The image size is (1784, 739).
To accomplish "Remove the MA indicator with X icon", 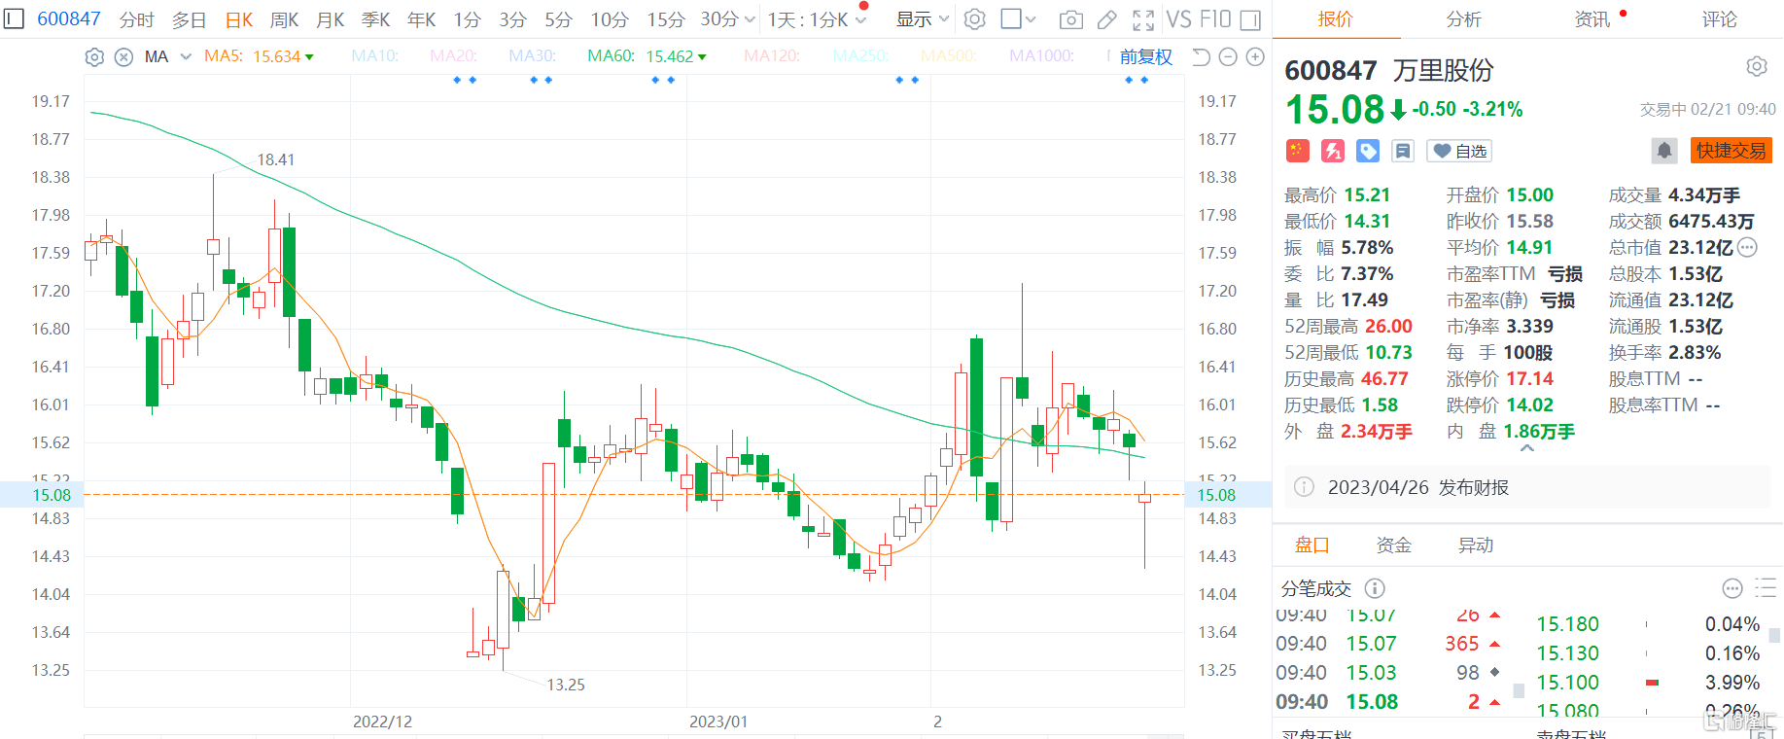I will point(123,57).
